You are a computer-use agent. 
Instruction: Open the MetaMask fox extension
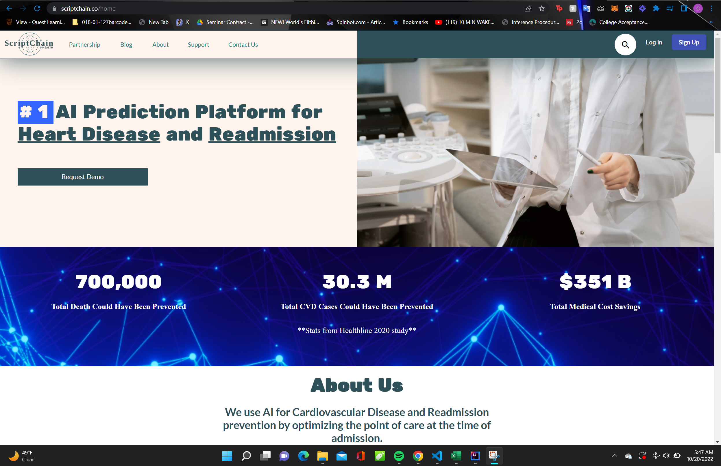[x=614, y=8]
